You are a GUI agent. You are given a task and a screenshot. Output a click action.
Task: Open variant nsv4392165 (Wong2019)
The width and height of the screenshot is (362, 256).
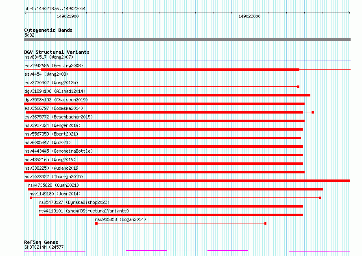(x=50, y=160)
